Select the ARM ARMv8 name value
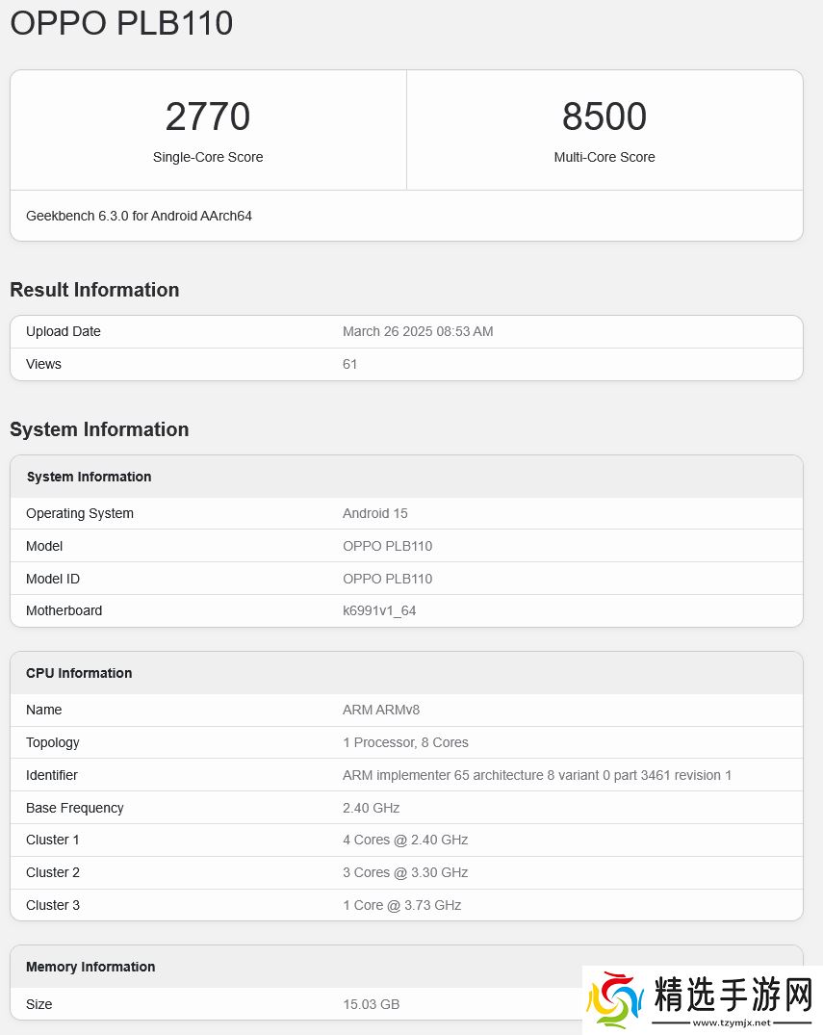Viewport: 823px width, 1035px height. pyautogui.click(x=381, y=710)
